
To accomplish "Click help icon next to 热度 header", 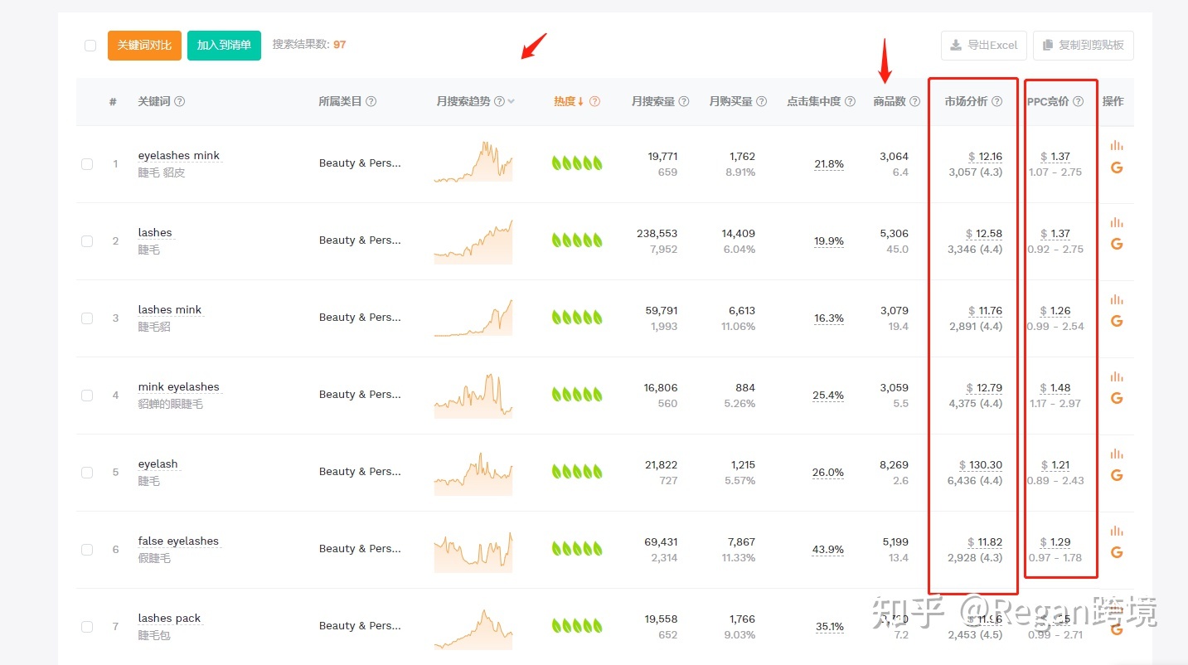I will pyautogui.click(x=594, y=101).
